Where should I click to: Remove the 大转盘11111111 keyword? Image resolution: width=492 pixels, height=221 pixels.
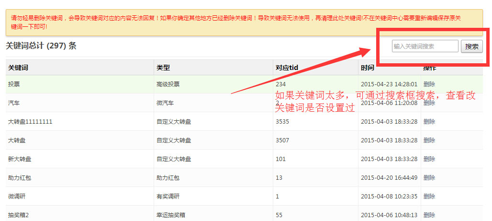(x=429, y=122)
